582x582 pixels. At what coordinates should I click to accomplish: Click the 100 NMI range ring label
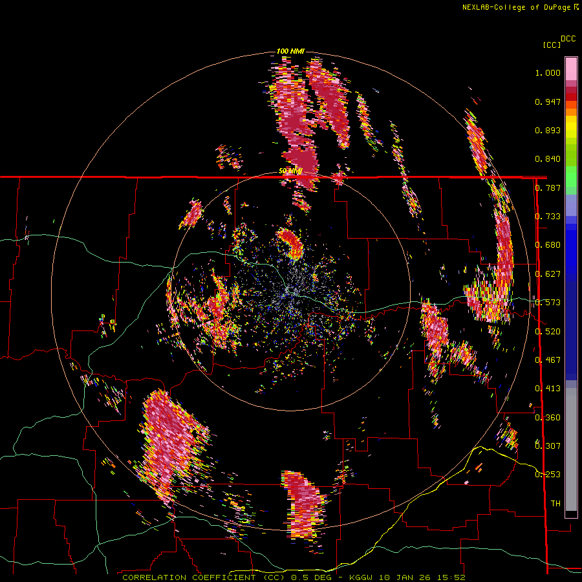[290, 51]
